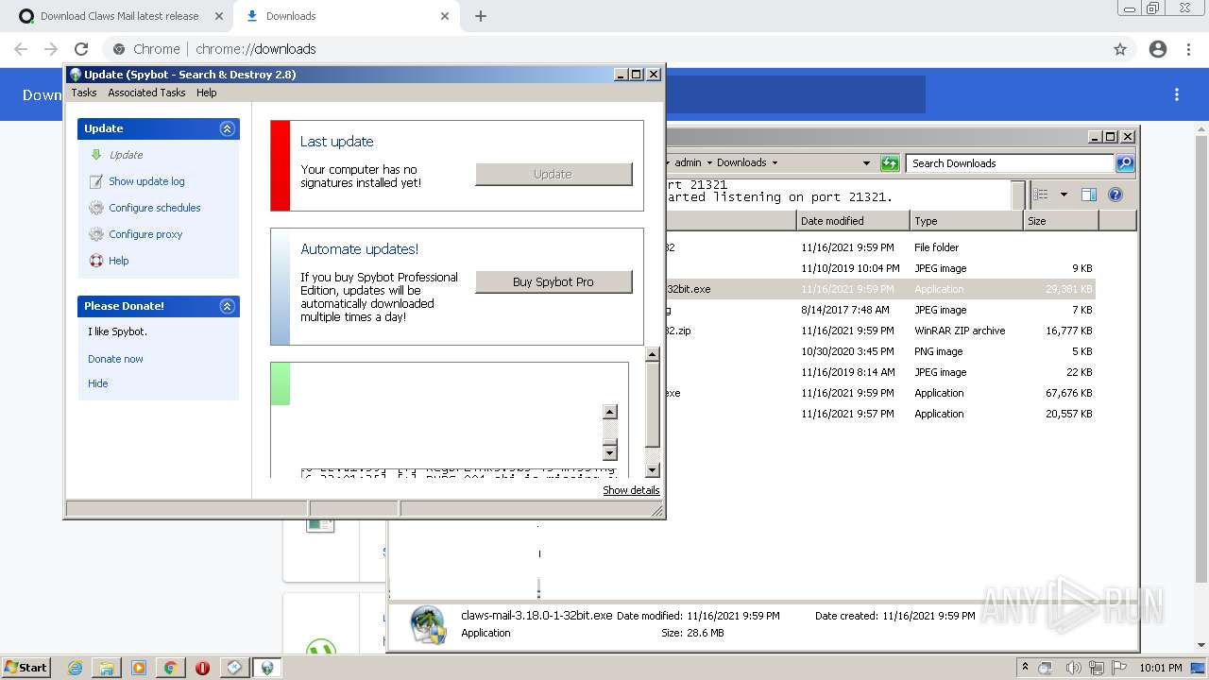Open the Help menu in Spybot
Screen dimensions: 1209x680
point(207,93)
